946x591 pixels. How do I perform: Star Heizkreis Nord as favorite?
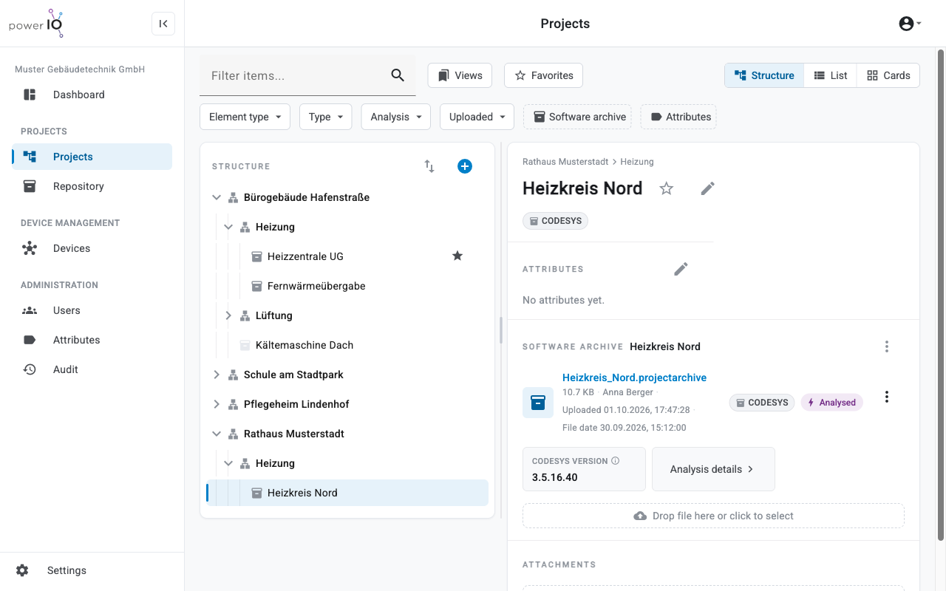tap(667, 188)
